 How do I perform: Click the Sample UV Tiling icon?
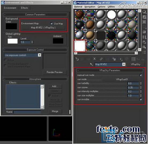tap(144, 27)
